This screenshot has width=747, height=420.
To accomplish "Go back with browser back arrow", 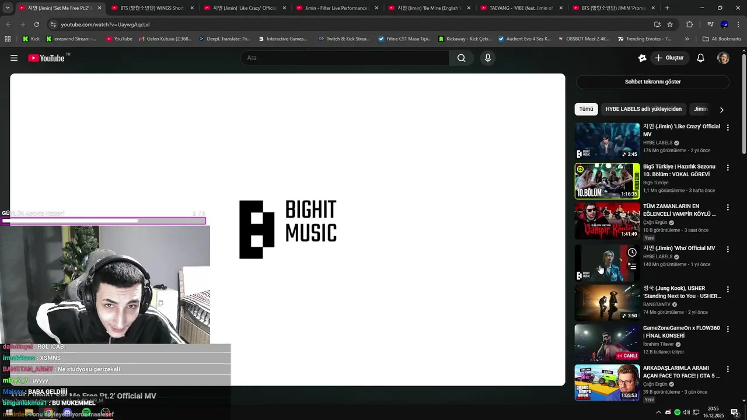I will [8, 24].
